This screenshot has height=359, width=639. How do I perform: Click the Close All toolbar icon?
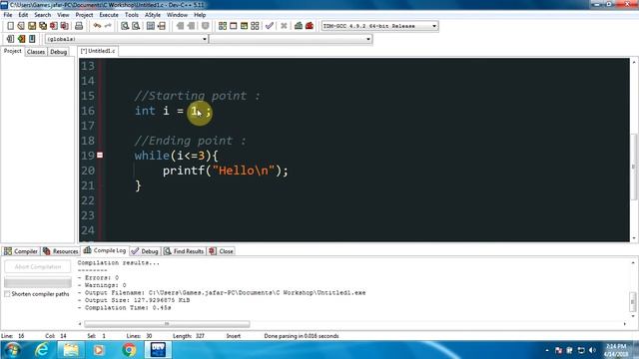coord(64,26)
